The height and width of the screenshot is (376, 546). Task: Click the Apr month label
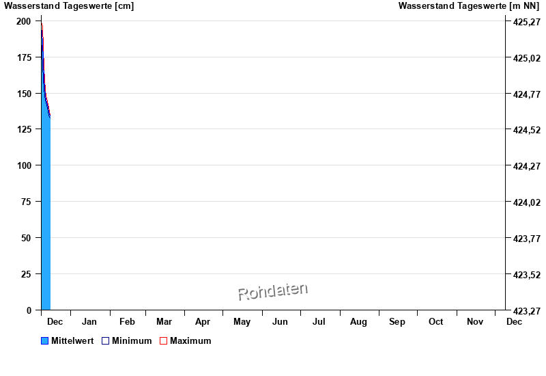click(x=203, y=321)
